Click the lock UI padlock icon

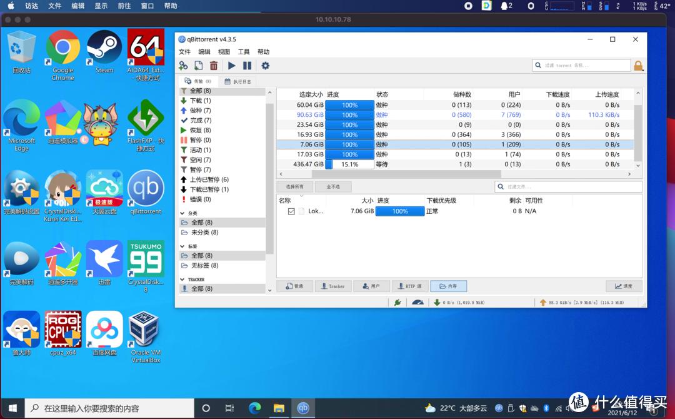click(638, 66)
